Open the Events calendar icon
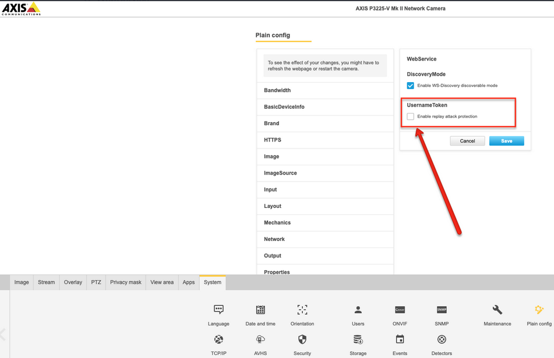 (x=400, y=340)
